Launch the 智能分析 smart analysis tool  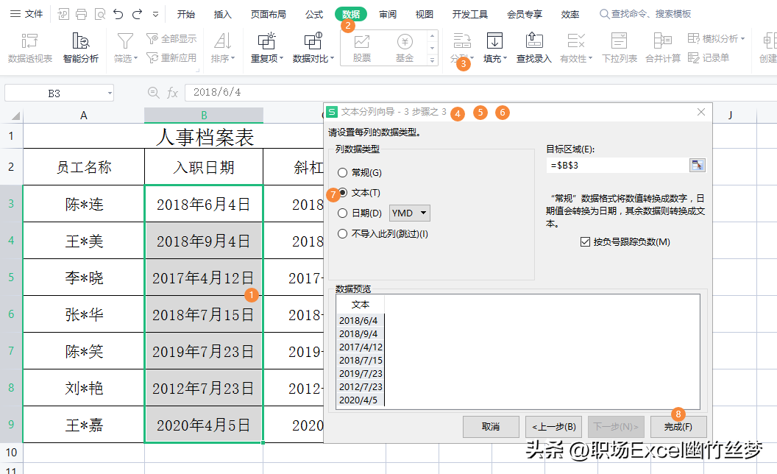81,48
